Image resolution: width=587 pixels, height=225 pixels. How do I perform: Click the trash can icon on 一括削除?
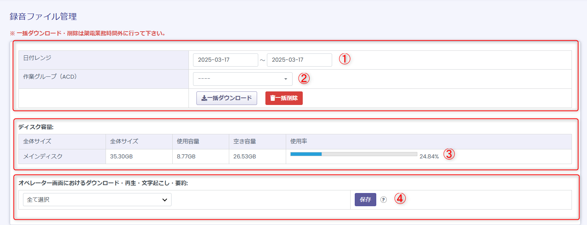[273, 98]
